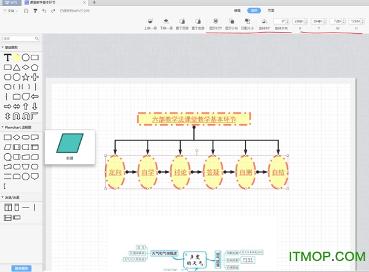Switch to the 页面 tab
This screenshot has width=369, height=272.
pyautogui.click(x=271, y=11)
